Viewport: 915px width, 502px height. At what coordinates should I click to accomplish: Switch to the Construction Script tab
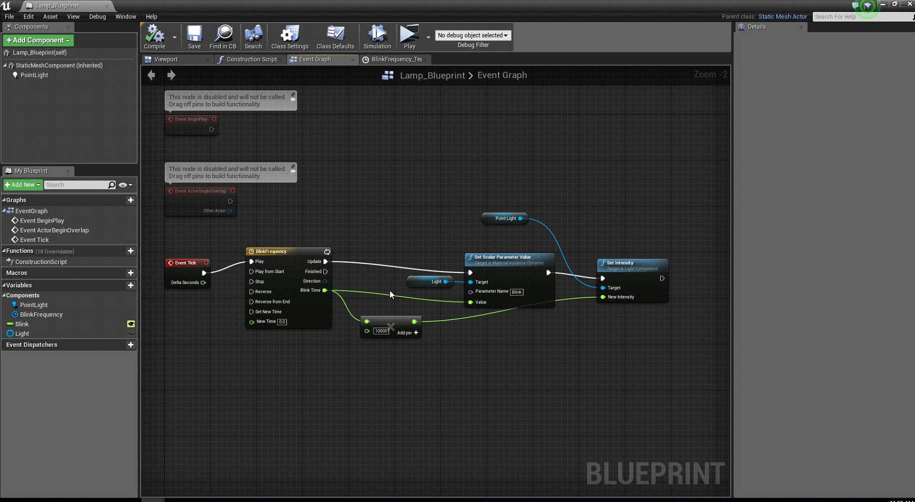(251, 59)
